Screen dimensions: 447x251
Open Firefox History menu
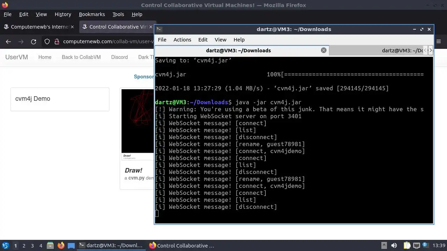[63, 14]
